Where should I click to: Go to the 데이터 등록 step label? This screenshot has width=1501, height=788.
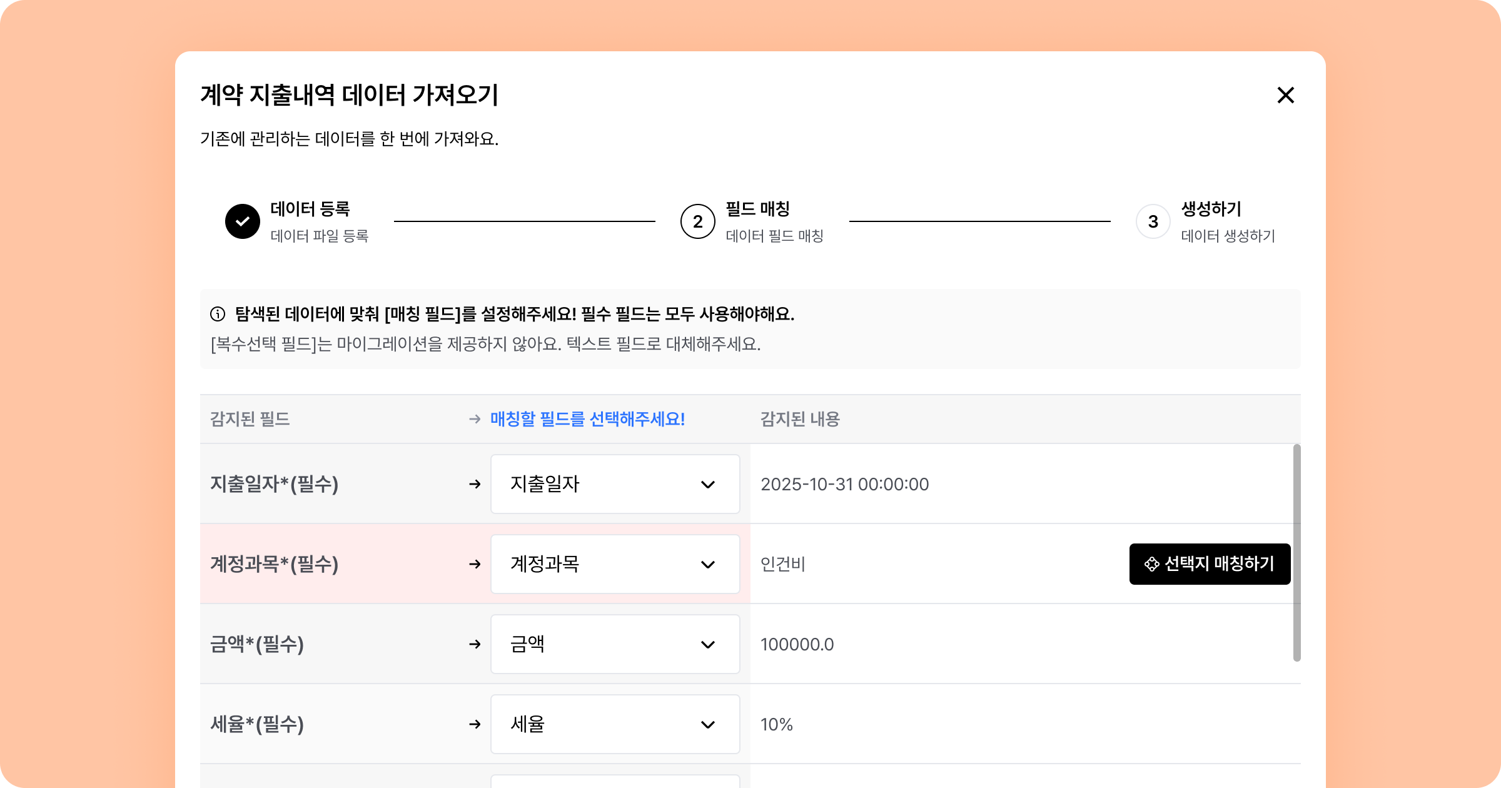pos(310,209)
